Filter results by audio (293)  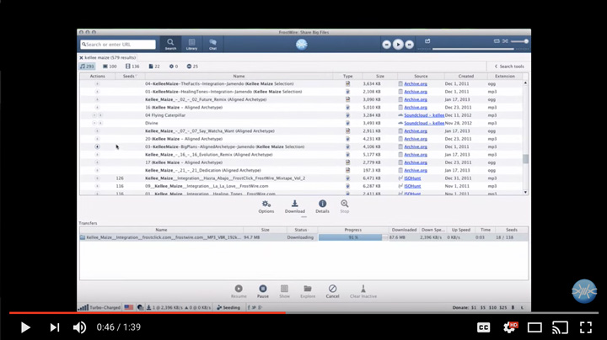tap(87, 66)
